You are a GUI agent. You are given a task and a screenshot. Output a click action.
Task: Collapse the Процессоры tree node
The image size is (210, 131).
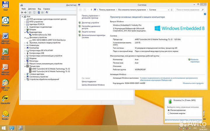tap(25, 66)
